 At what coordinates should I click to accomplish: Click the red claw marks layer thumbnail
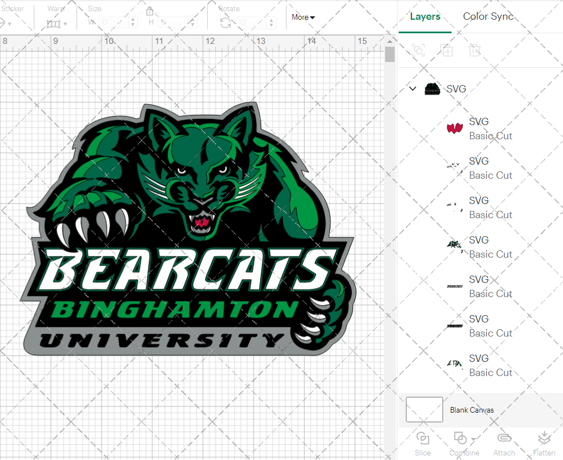tap(454, 127)
